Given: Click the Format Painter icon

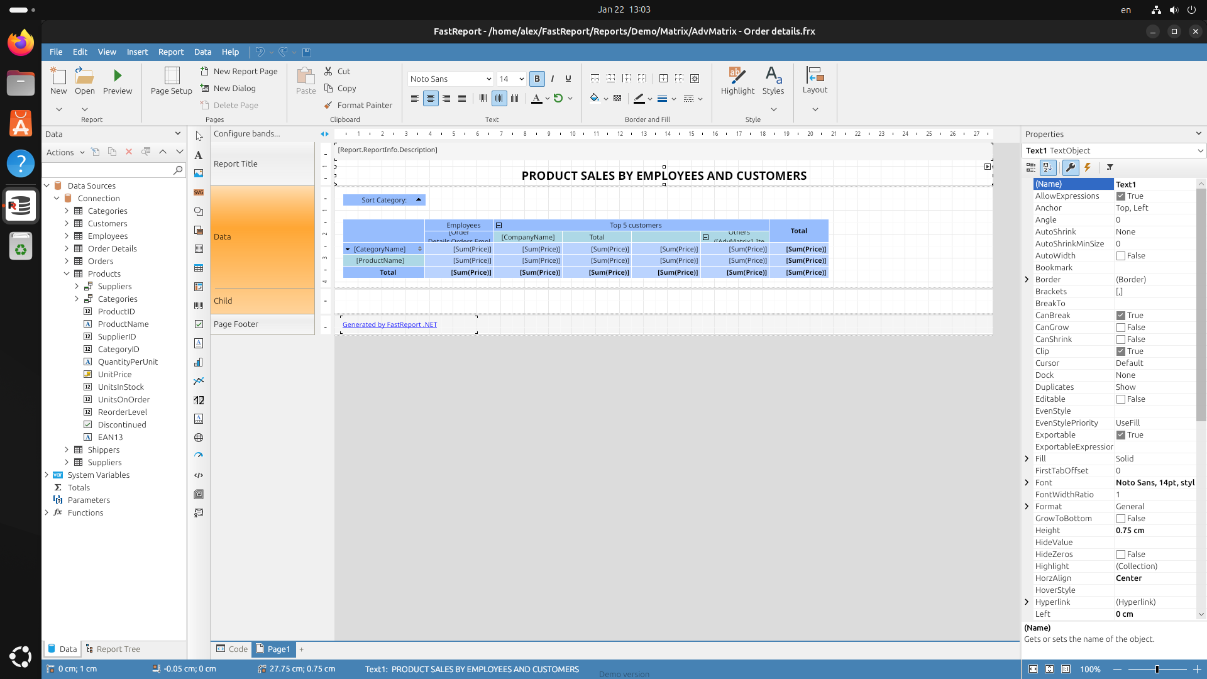Looking at the screenshot, I should (328, 105).
